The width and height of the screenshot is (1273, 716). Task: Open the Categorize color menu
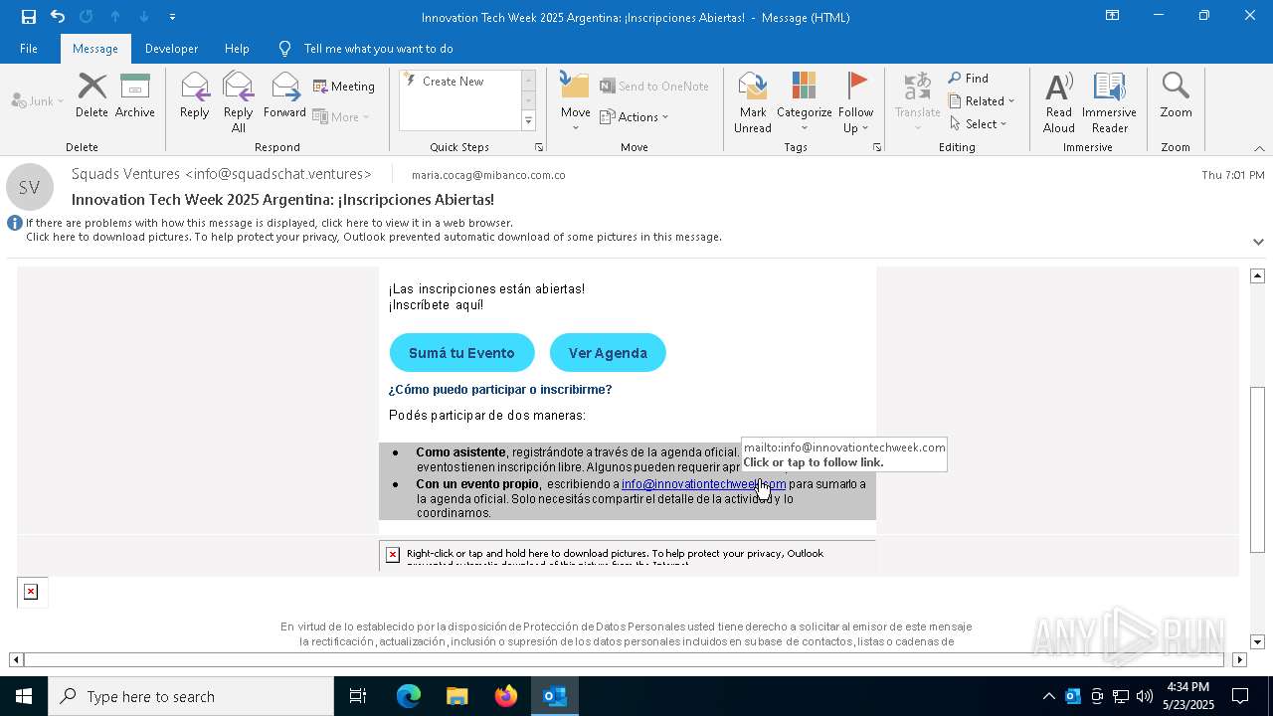tap(804, 101)
